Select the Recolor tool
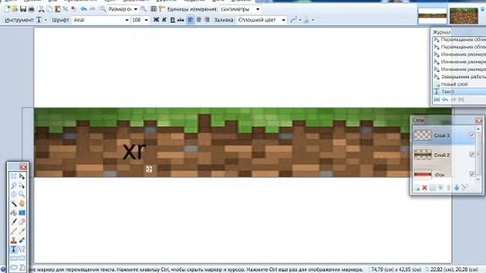 click(22, 240)
